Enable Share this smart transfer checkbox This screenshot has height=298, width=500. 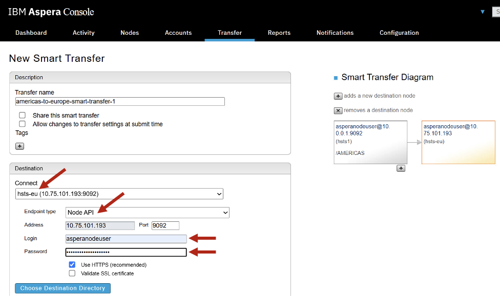(23, 115)
